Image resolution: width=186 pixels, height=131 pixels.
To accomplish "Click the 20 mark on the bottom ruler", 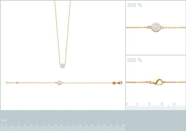I will point(123,125).
